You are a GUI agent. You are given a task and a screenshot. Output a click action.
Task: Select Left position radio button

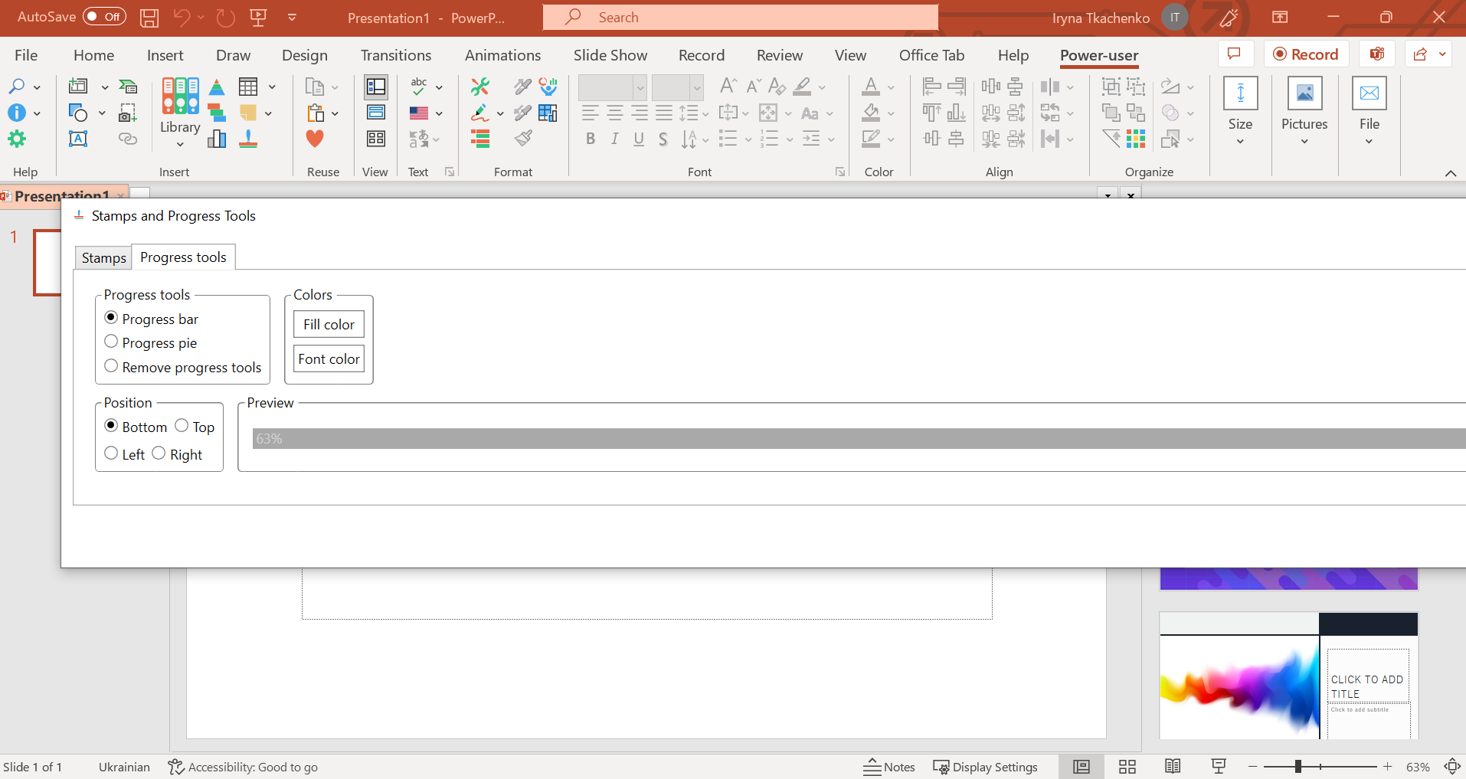coord(111,453)
